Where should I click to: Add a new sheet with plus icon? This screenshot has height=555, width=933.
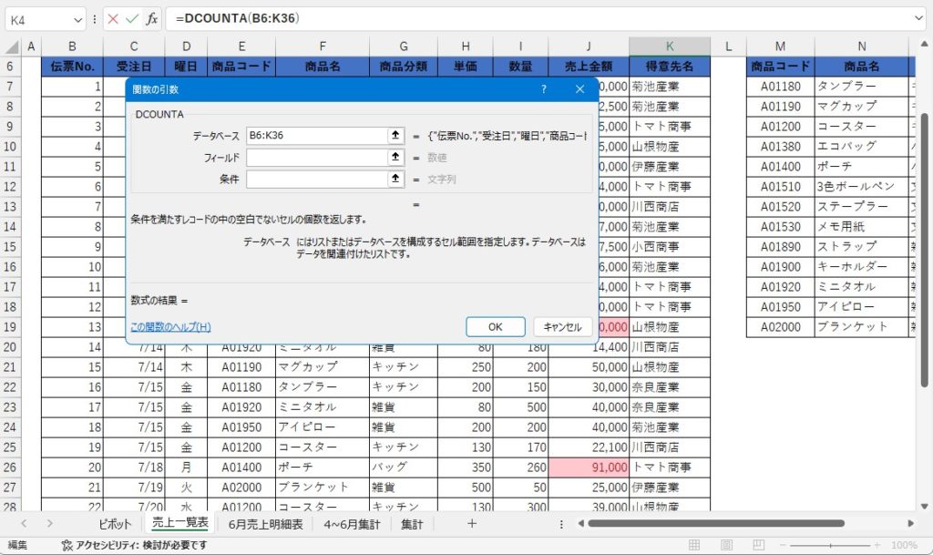click(471, 524)
